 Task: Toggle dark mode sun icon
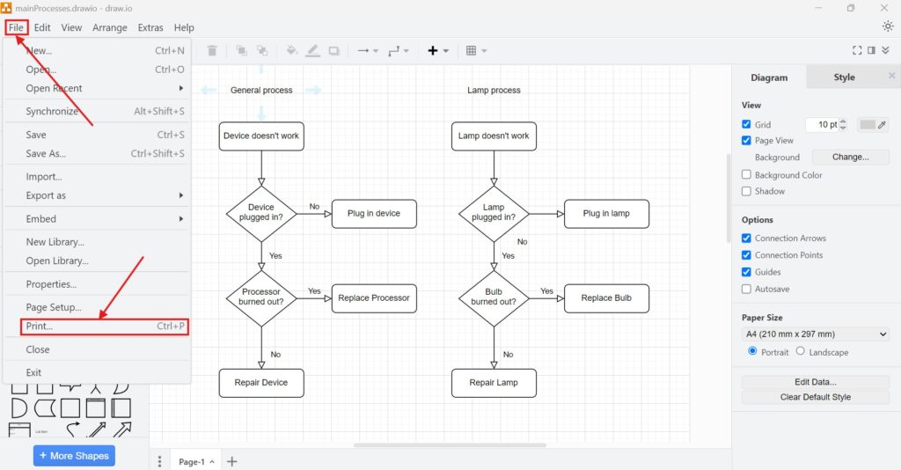(887, 26)
